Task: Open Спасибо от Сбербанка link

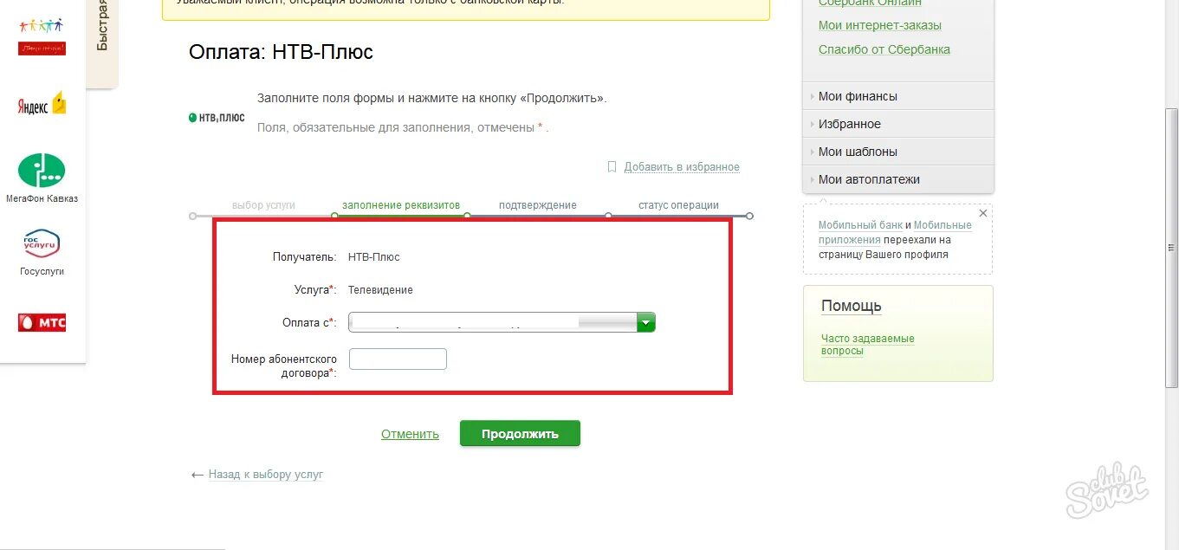Action: [884, 49]
